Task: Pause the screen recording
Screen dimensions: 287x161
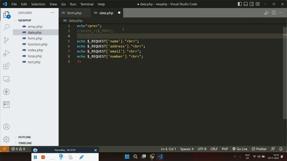Action: click(x=35, y=157)
